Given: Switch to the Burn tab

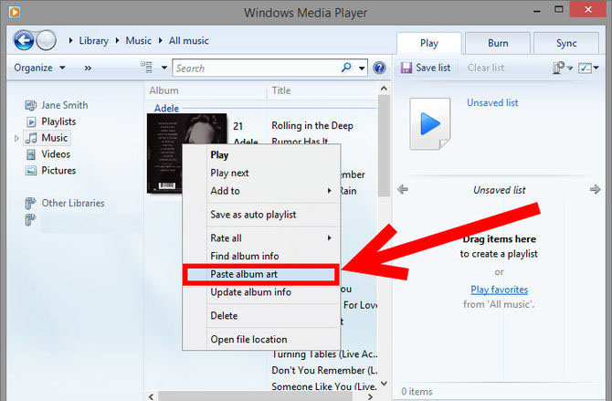Looking at the screenshot, I should [x=498, y=43].
